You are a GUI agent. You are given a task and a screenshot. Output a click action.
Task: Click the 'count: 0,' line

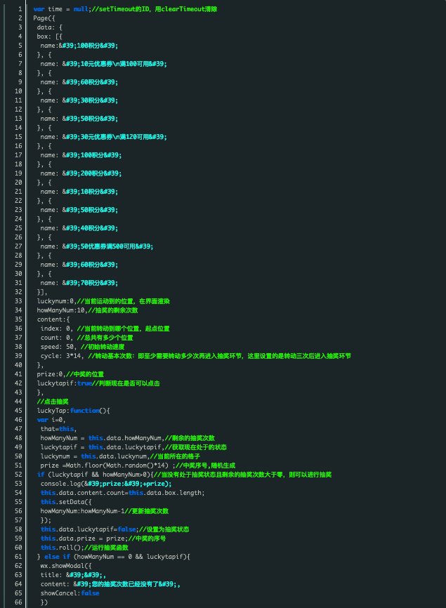tap(87, 337)
